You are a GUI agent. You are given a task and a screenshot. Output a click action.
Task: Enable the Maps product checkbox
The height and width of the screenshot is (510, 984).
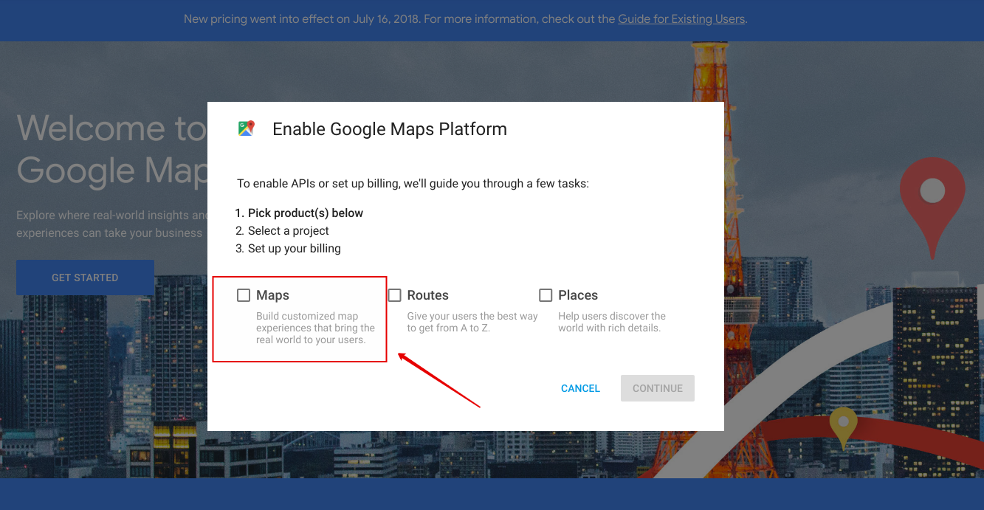(244, 294)
